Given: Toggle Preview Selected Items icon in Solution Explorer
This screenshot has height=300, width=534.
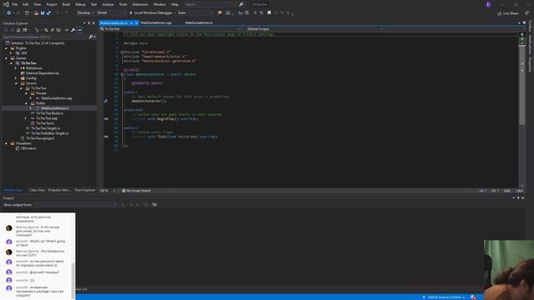Looking at the screenshot, I should [x=79, y=30].
